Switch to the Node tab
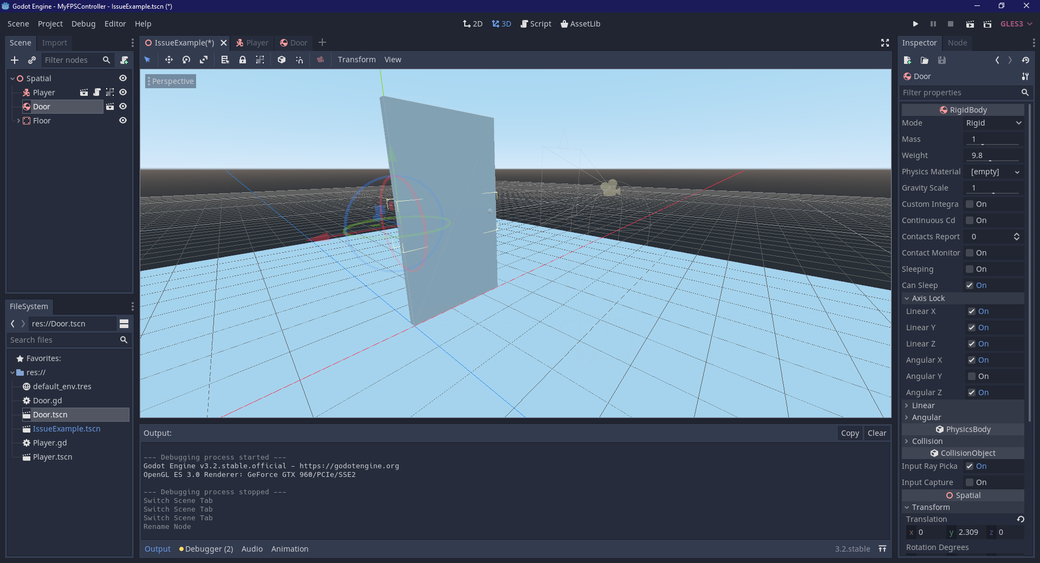Viewport: 1040px width, 563px height. tap(957, 43)
